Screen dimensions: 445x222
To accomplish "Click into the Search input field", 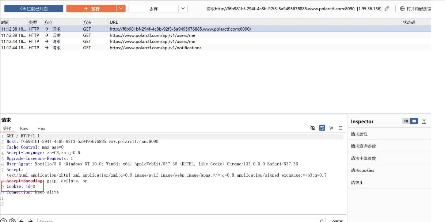I will (181, 220).
